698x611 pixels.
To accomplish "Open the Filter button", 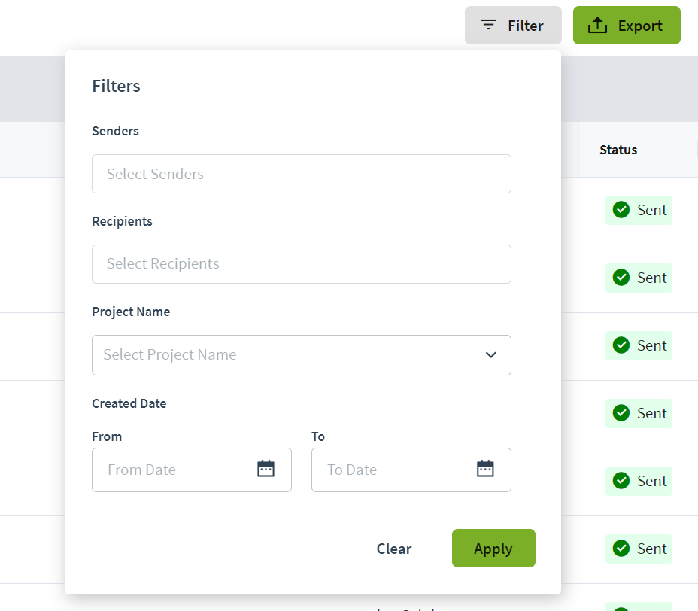I will point(513,26).
